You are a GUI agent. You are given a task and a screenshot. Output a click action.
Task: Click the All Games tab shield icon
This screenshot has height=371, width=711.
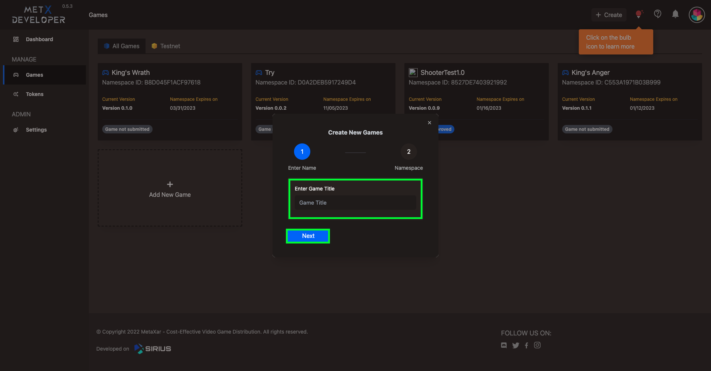[107, 46]
